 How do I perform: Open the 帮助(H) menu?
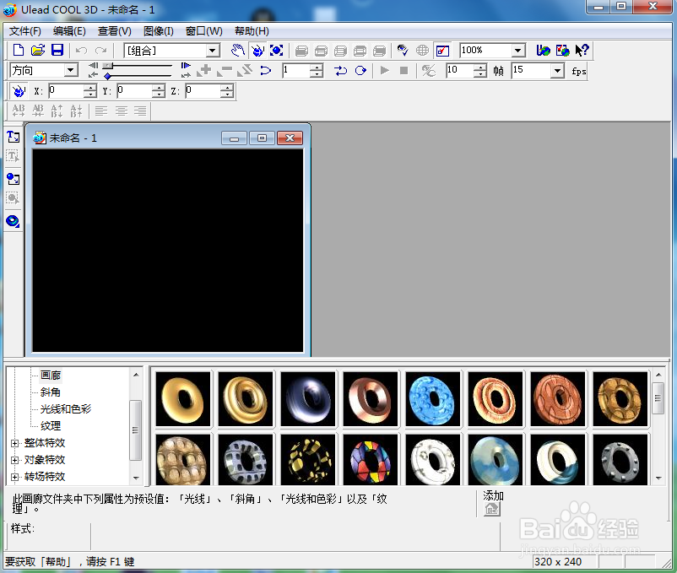pyautogui.click(x=252, y=31)
